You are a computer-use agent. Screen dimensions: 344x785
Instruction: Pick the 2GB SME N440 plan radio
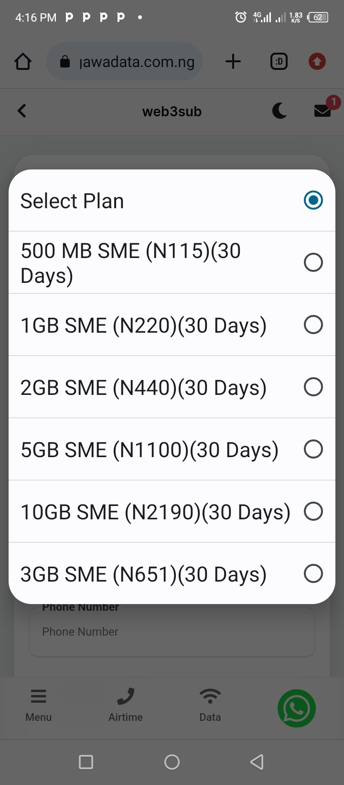(313, 387)
